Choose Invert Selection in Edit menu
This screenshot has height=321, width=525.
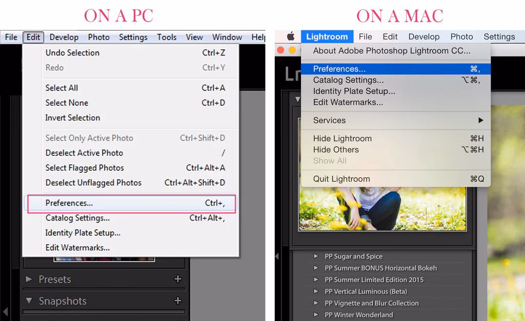[135, 118]
